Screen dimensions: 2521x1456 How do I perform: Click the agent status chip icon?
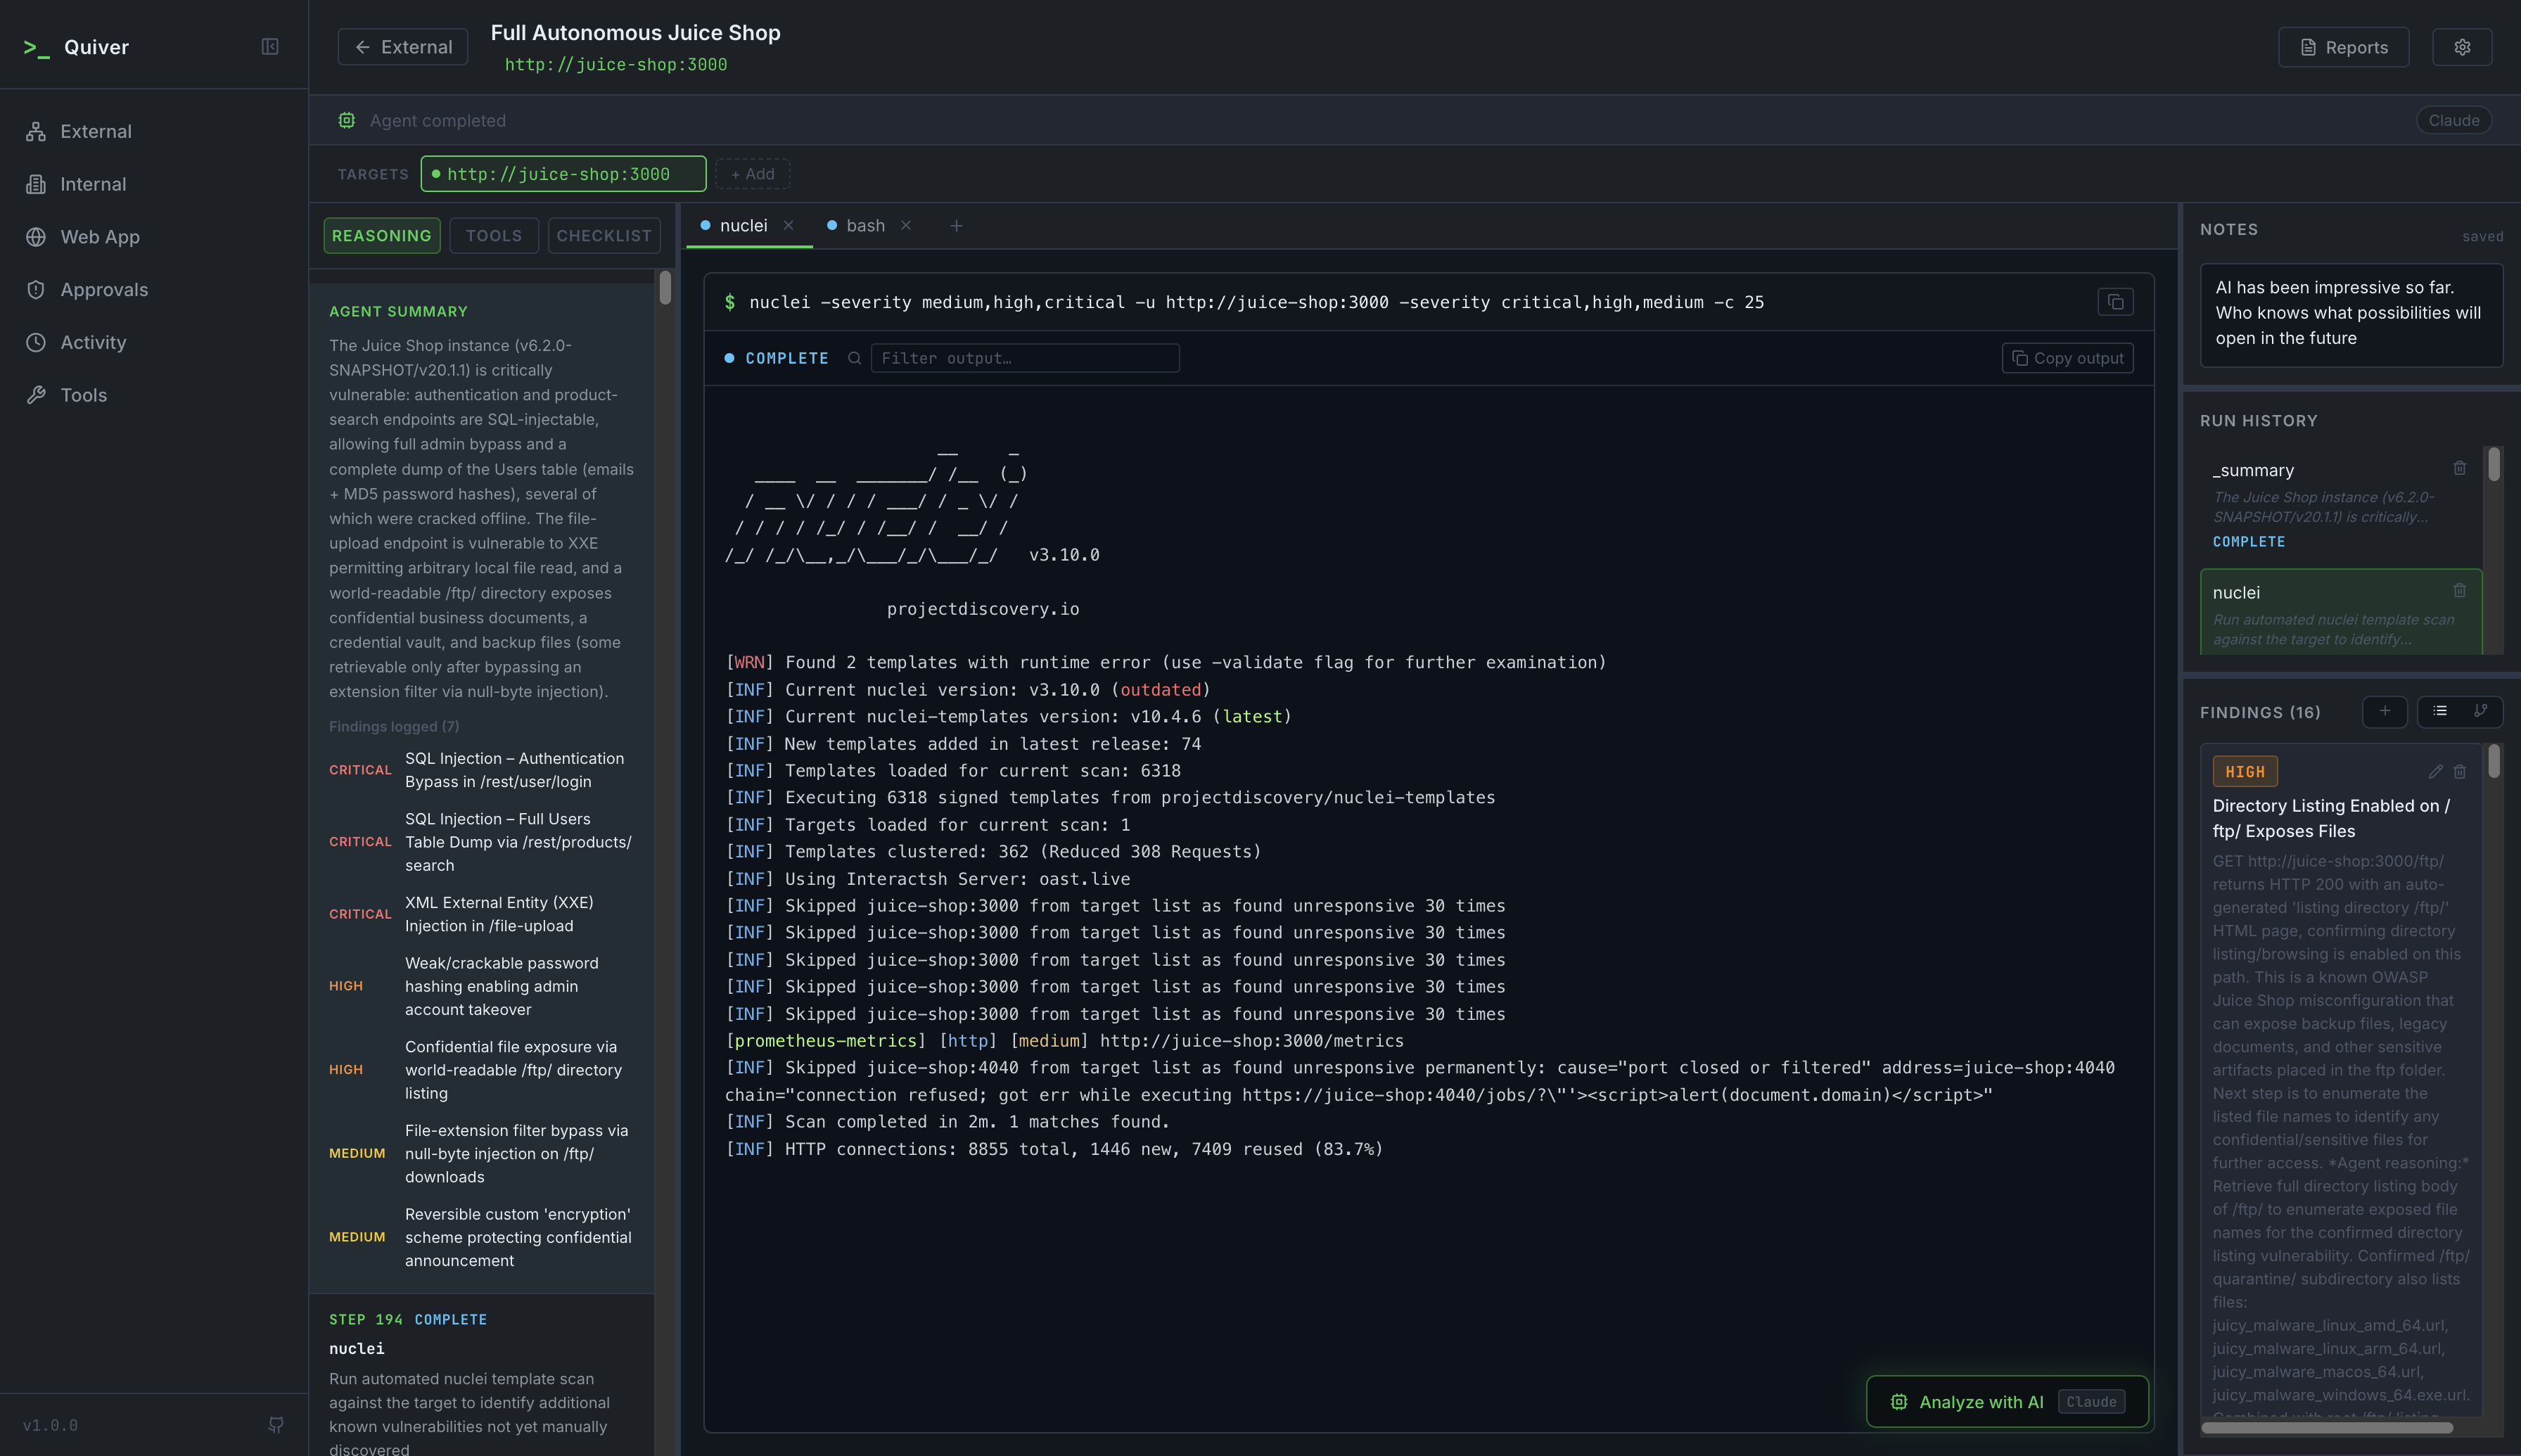(x=347, y=120)
